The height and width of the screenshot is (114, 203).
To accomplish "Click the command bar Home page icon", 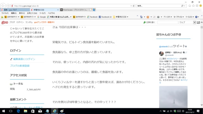I will [x=141, y=17].
